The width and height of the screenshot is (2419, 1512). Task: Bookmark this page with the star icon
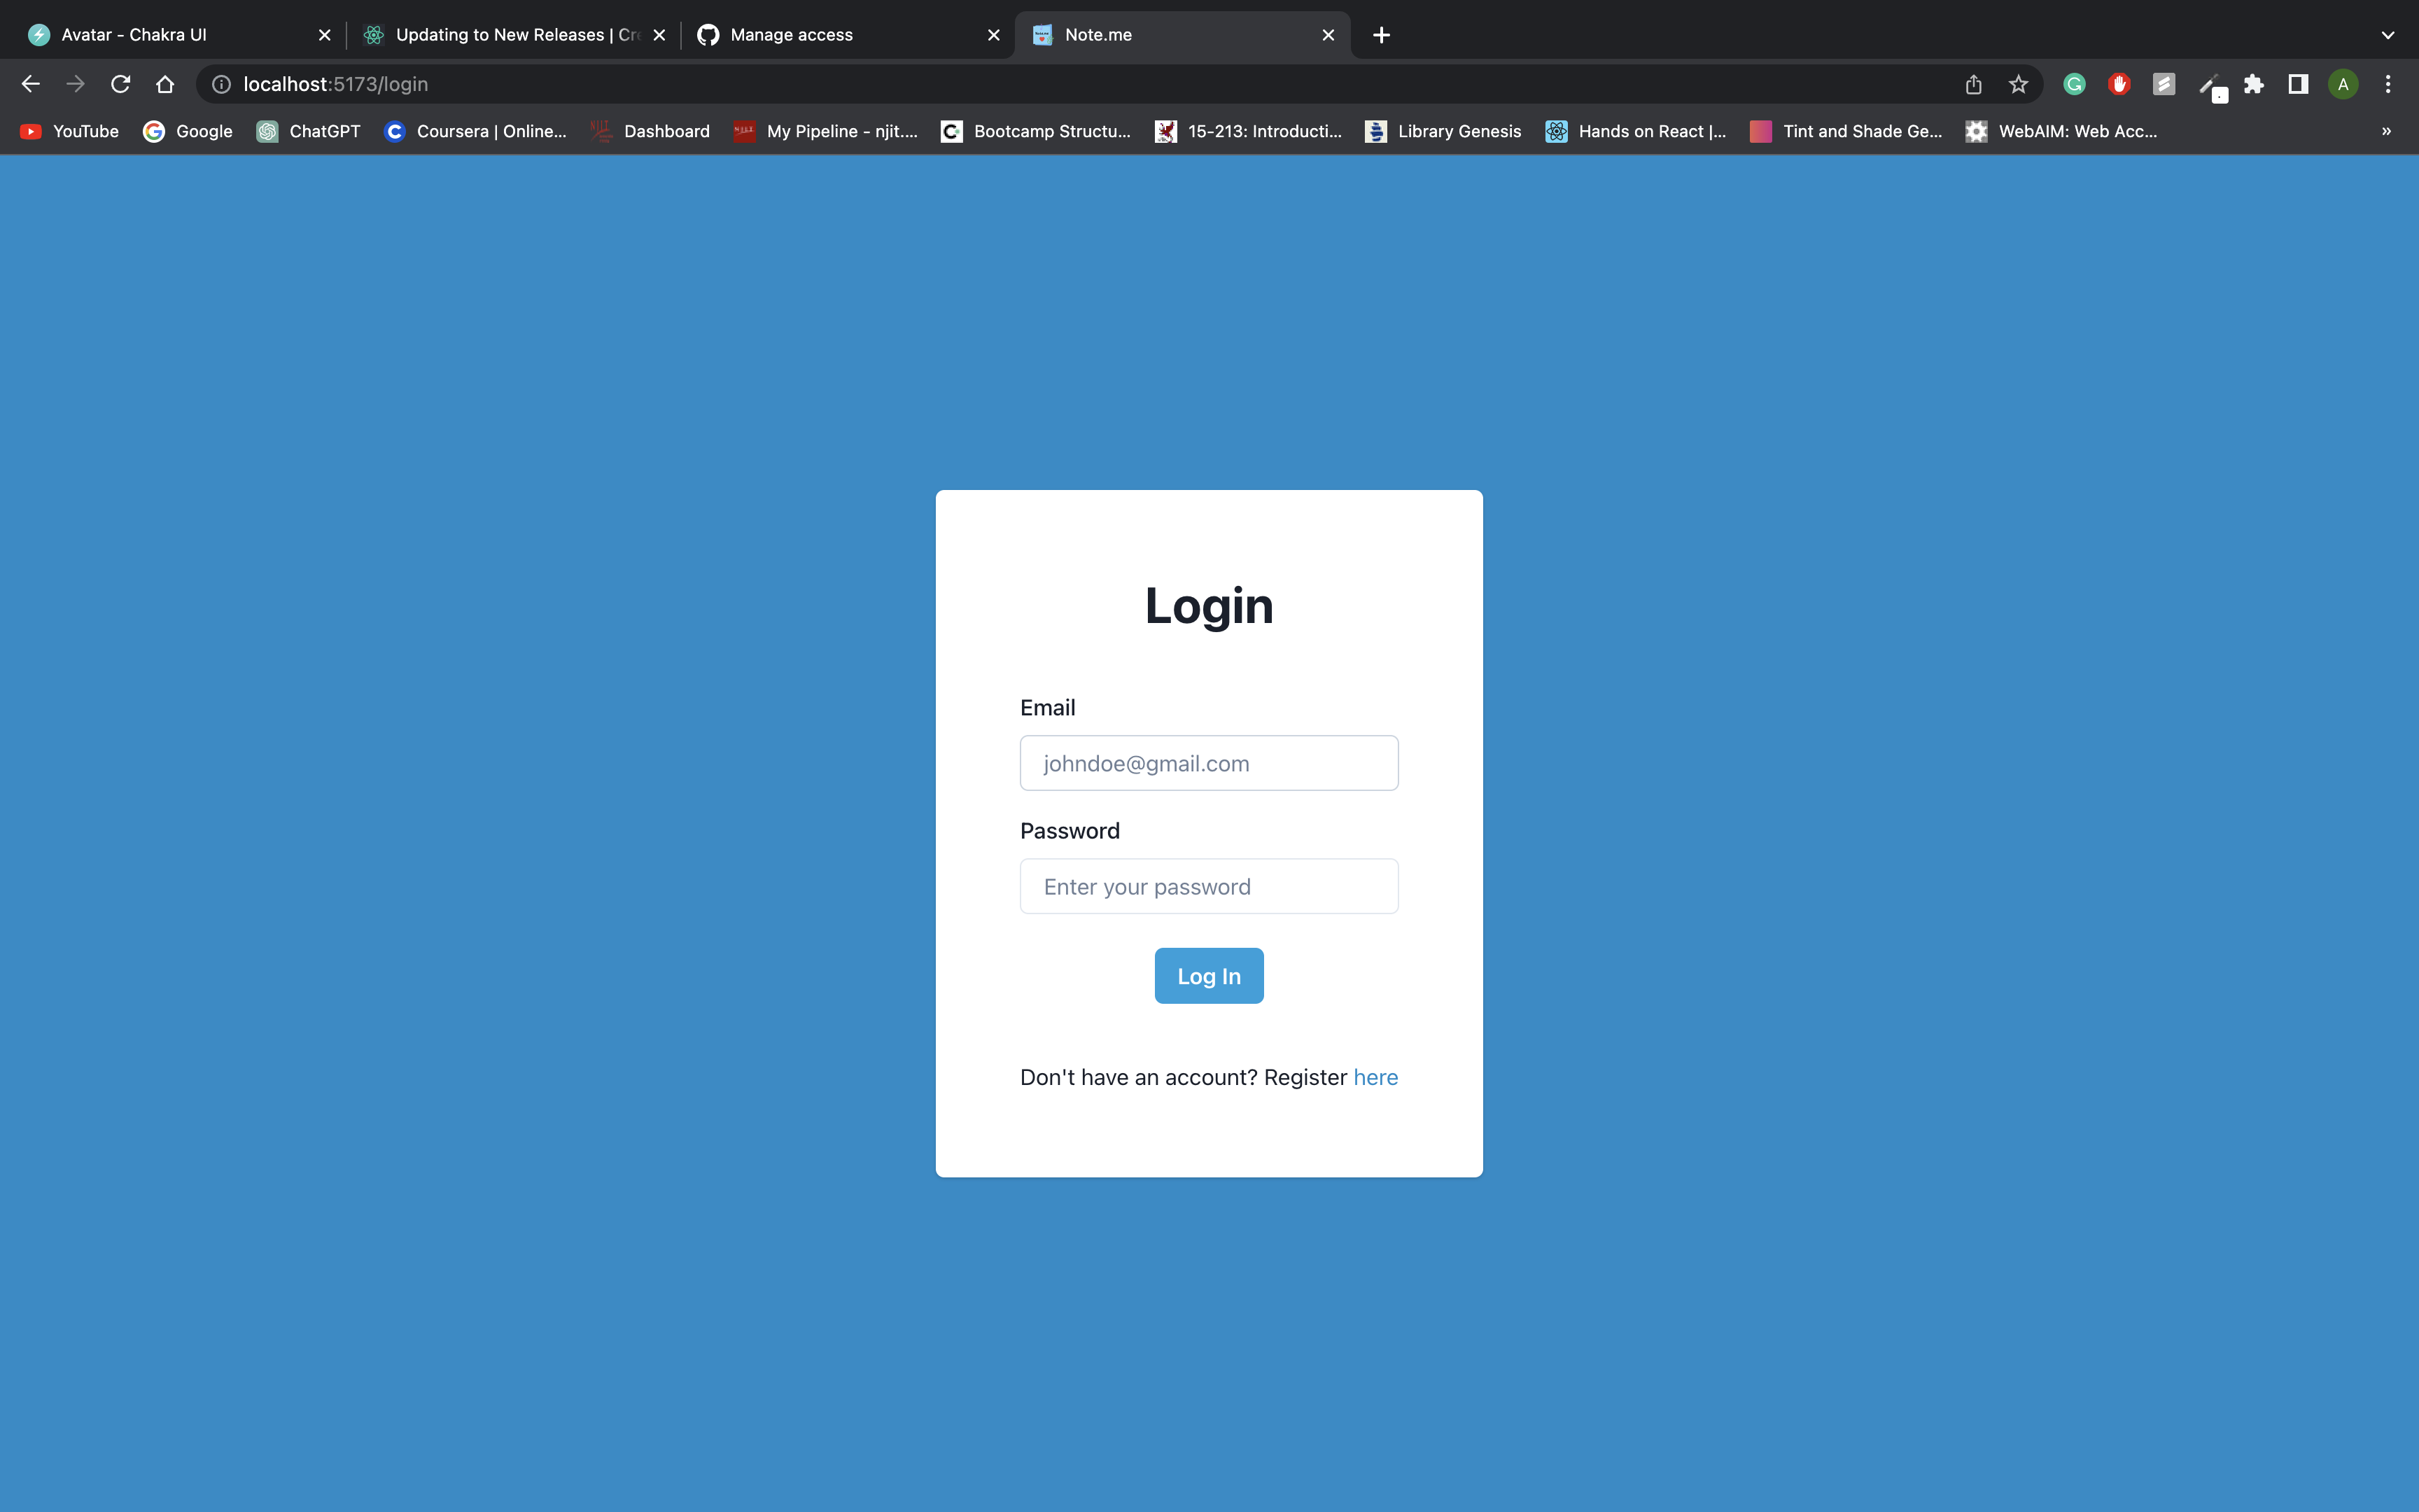coord(2017,84)
